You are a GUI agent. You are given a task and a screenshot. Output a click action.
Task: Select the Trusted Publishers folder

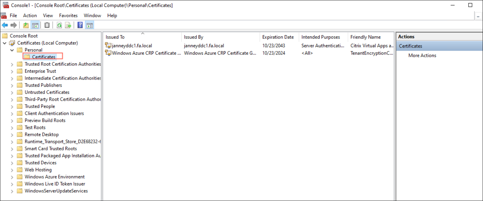(43, 85)
